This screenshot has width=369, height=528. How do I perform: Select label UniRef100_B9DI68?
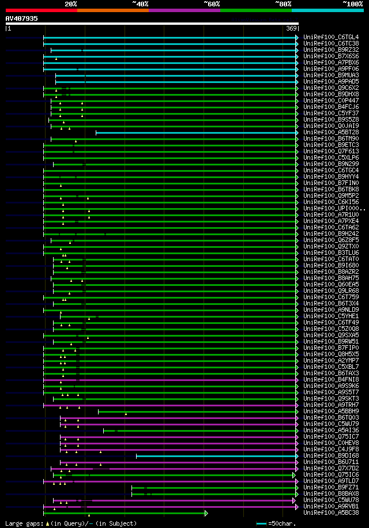tap(331, 455)
